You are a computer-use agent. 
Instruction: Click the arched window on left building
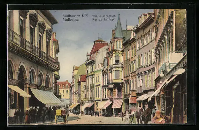pos(32,77)
